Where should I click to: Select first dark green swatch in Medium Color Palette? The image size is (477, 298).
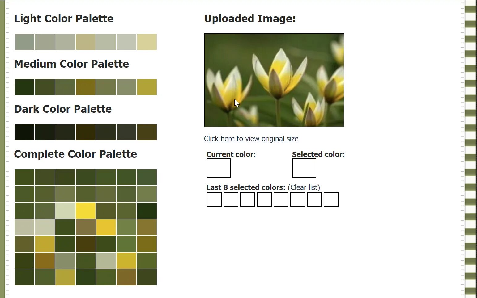[24, 87]
